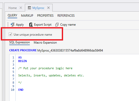Image resolution: width=139 pixels, height=101 pixels.
Task: Click line number 10 in gutter
Action: [x=13, y=90]
